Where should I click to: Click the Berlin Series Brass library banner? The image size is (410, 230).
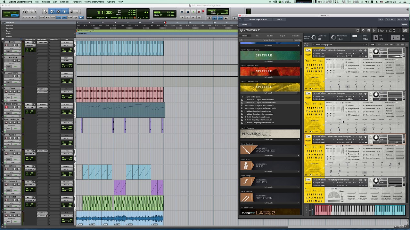(x=270, y=166)
